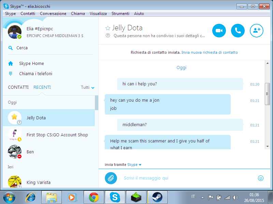Open the Strumenti menu
The image size is (273, 204).
click(x=120, y=14)
